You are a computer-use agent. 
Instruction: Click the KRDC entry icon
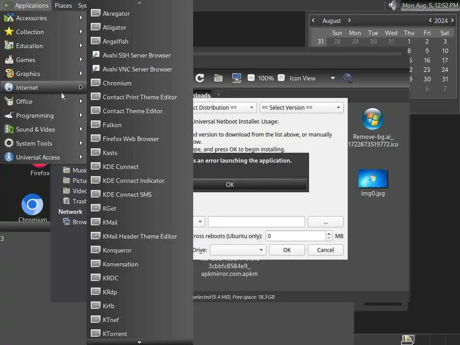(x=96, y=278)
